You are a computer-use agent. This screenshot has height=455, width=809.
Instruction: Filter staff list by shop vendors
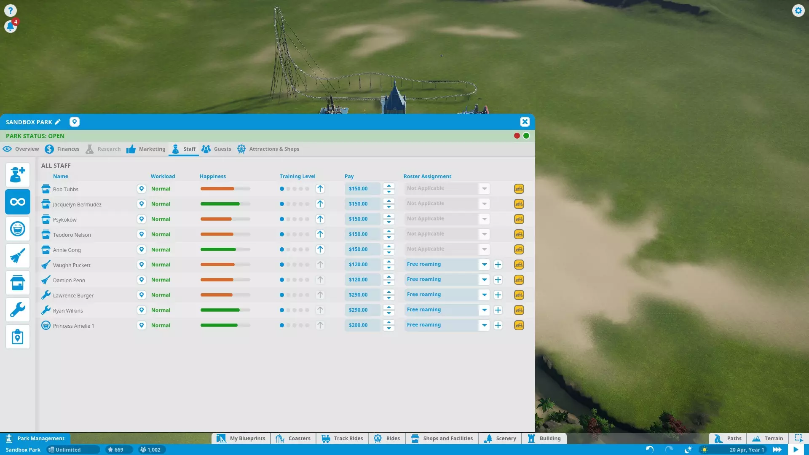17,283
